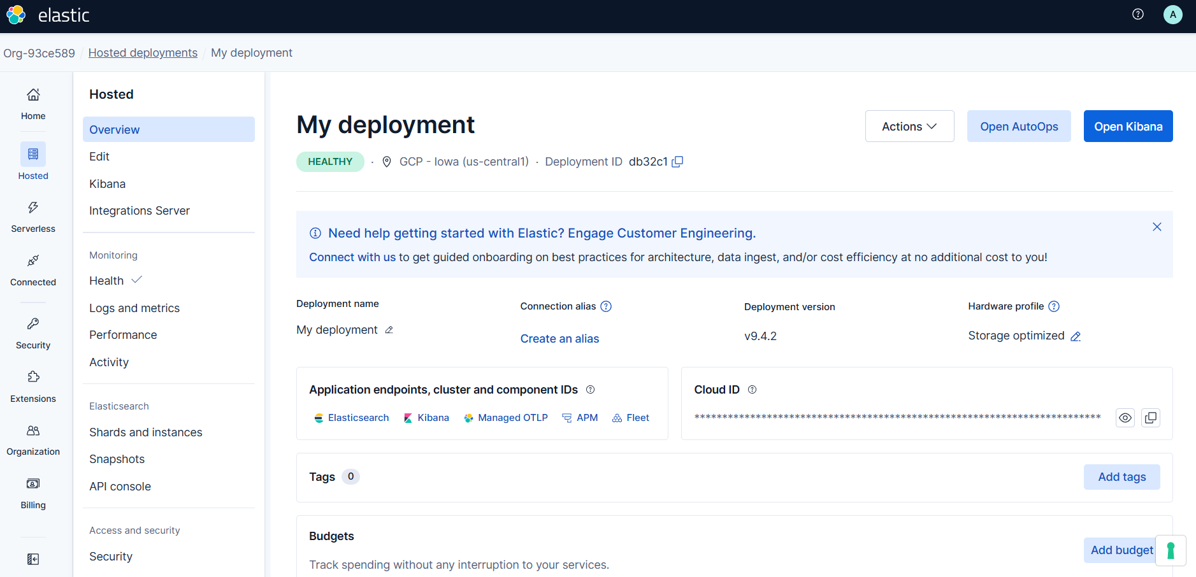Open the Billing sidebar section
This screenshot has height=577, width=1196.
click(33, 494)
